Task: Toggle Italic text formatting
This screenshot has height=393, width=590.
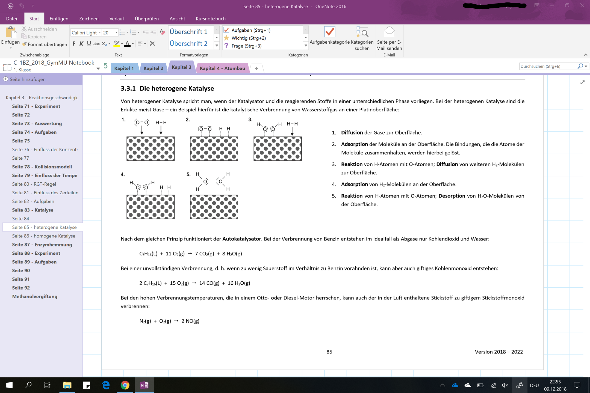Action: [81, 44]
